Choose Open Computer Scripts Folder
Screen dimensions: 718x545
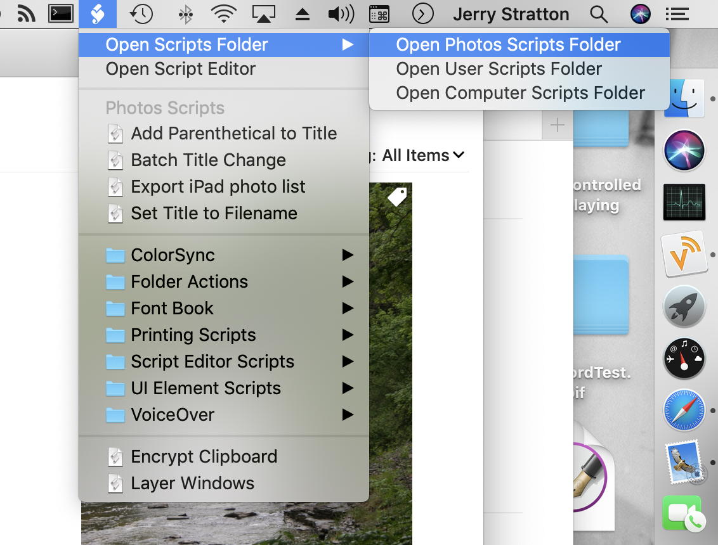pos(520,93)
